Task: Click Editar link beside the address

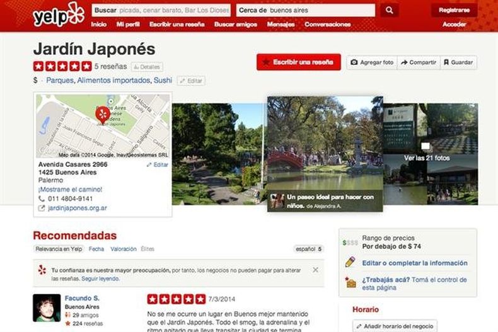Action: pos(158,164)
